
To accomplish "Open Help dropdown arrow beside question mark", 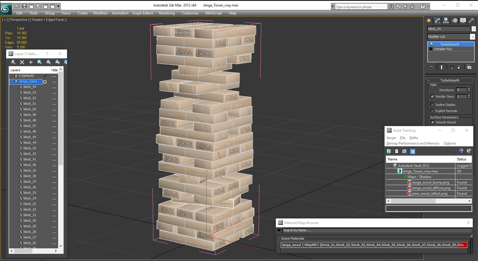I will [428, 6].
